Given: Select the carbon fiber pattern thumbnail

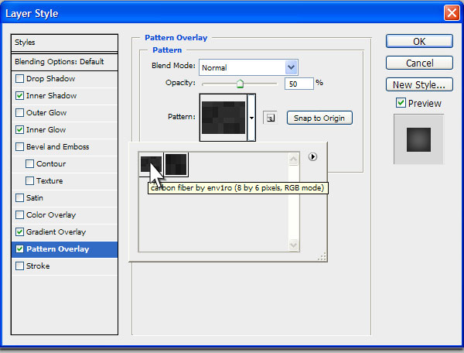Looking at the screenshot, I should pos(151,164).
